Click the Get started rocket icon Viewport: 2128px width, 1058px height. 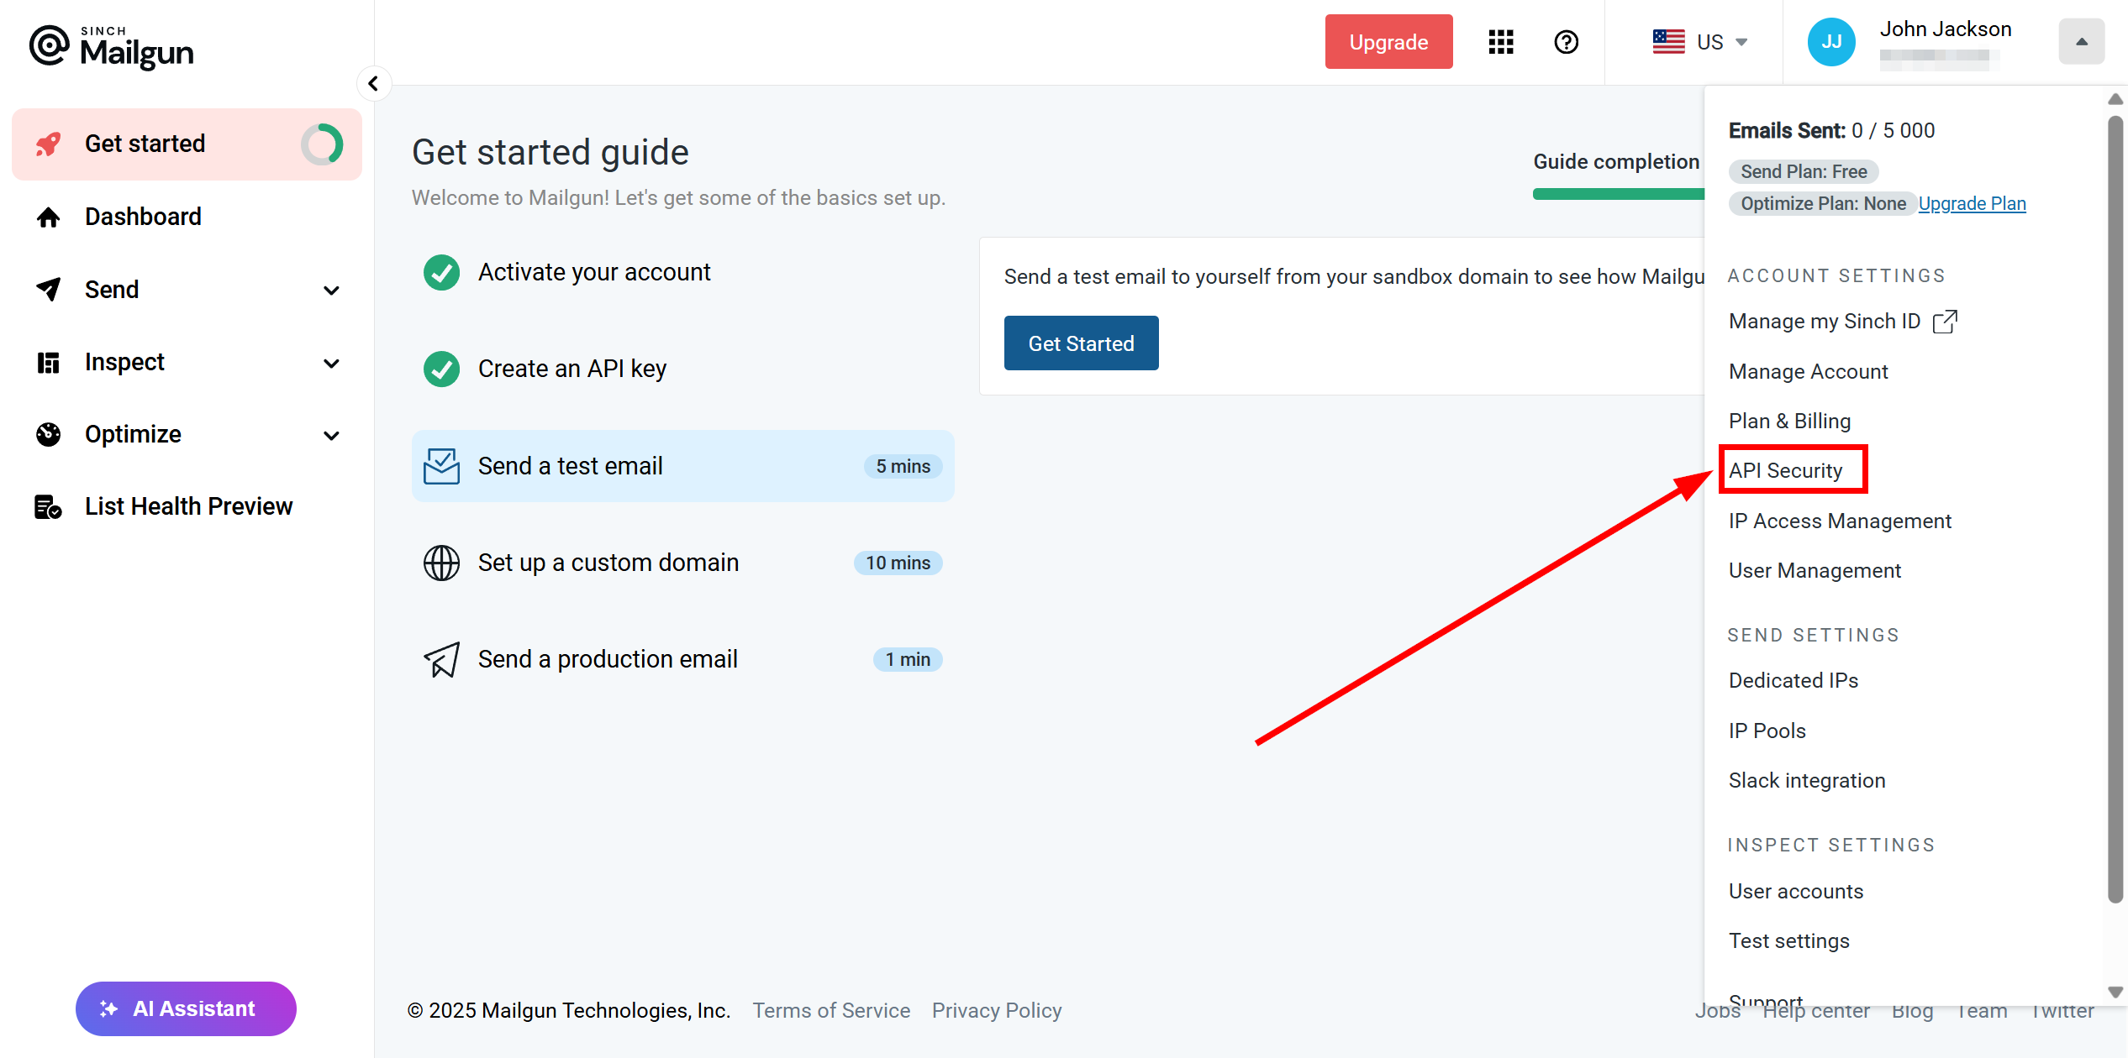coord(49,144)
